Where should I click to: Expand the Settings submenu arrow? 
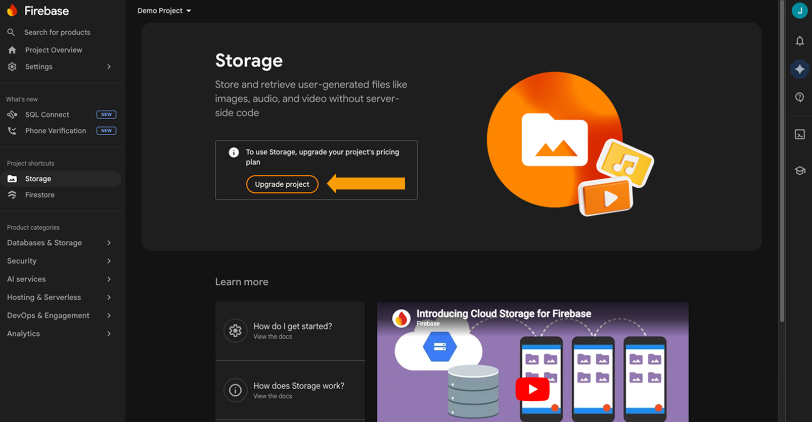click(109, 67)
